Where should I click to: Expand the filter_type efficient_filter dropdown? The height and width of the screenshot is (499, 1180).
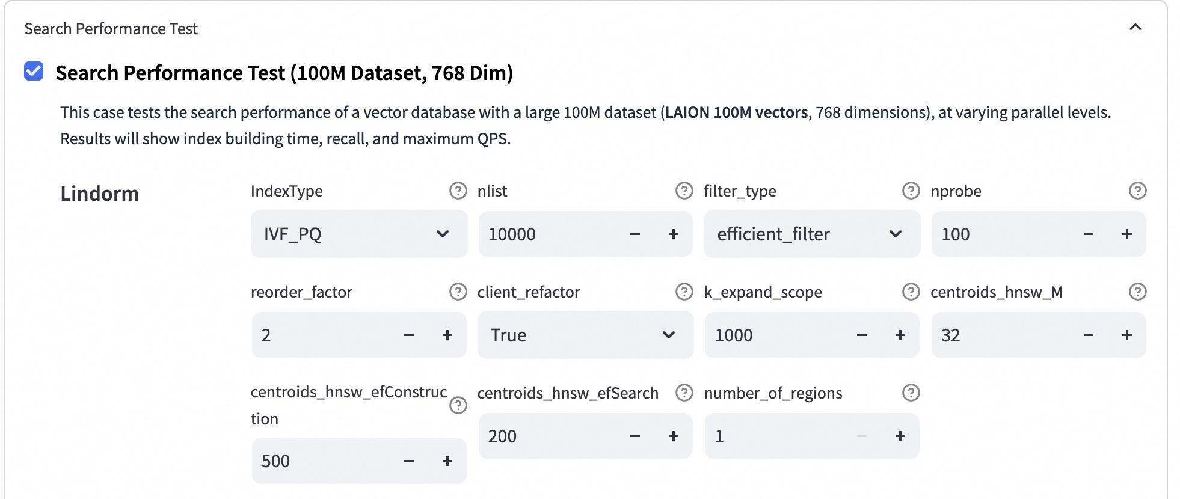tap(811, 234)
